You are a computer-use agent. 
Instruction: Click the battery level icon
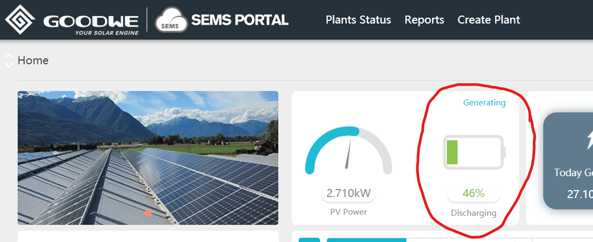[x=474, y=152]
